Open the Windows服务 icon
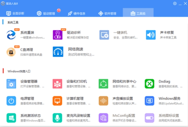188x127 pixels. (149, 101)
